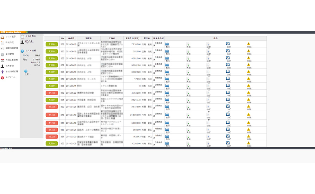The width and height of the screenshot is (315, 194).
Task: Delete estimate No 370 with 削除 icon
Action: (249, 79)
